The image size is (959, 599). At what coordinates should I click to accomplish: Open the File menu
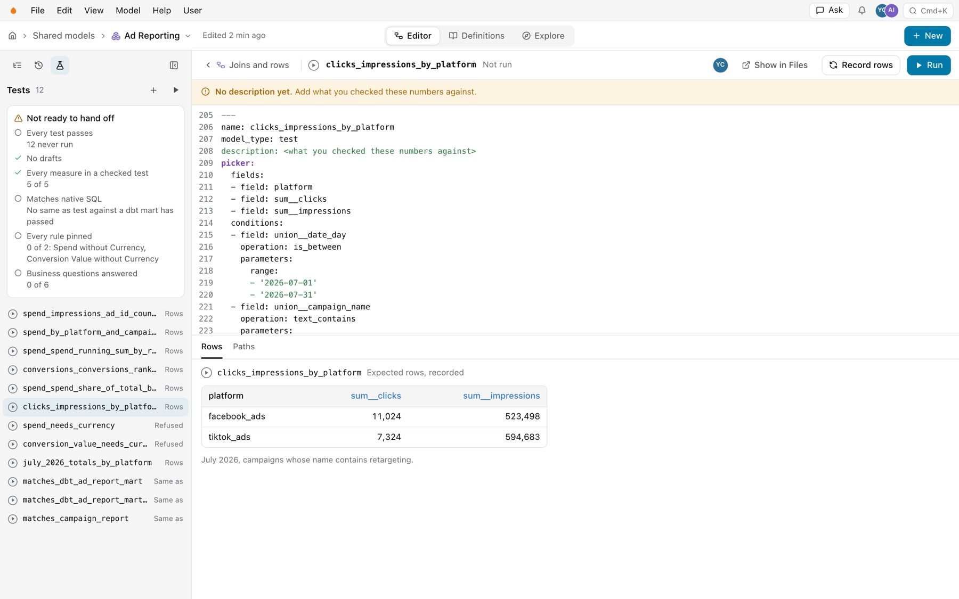[37, 10]
